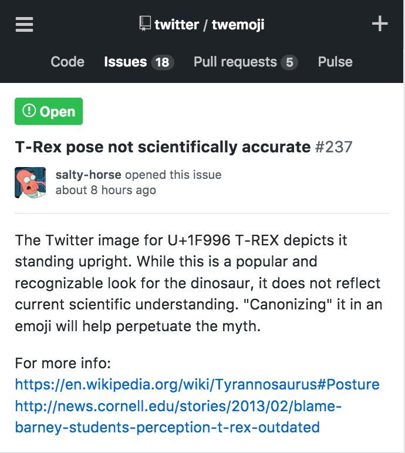Switch to the Code tab
The image size is (405, 453).
tap(67, 62)
